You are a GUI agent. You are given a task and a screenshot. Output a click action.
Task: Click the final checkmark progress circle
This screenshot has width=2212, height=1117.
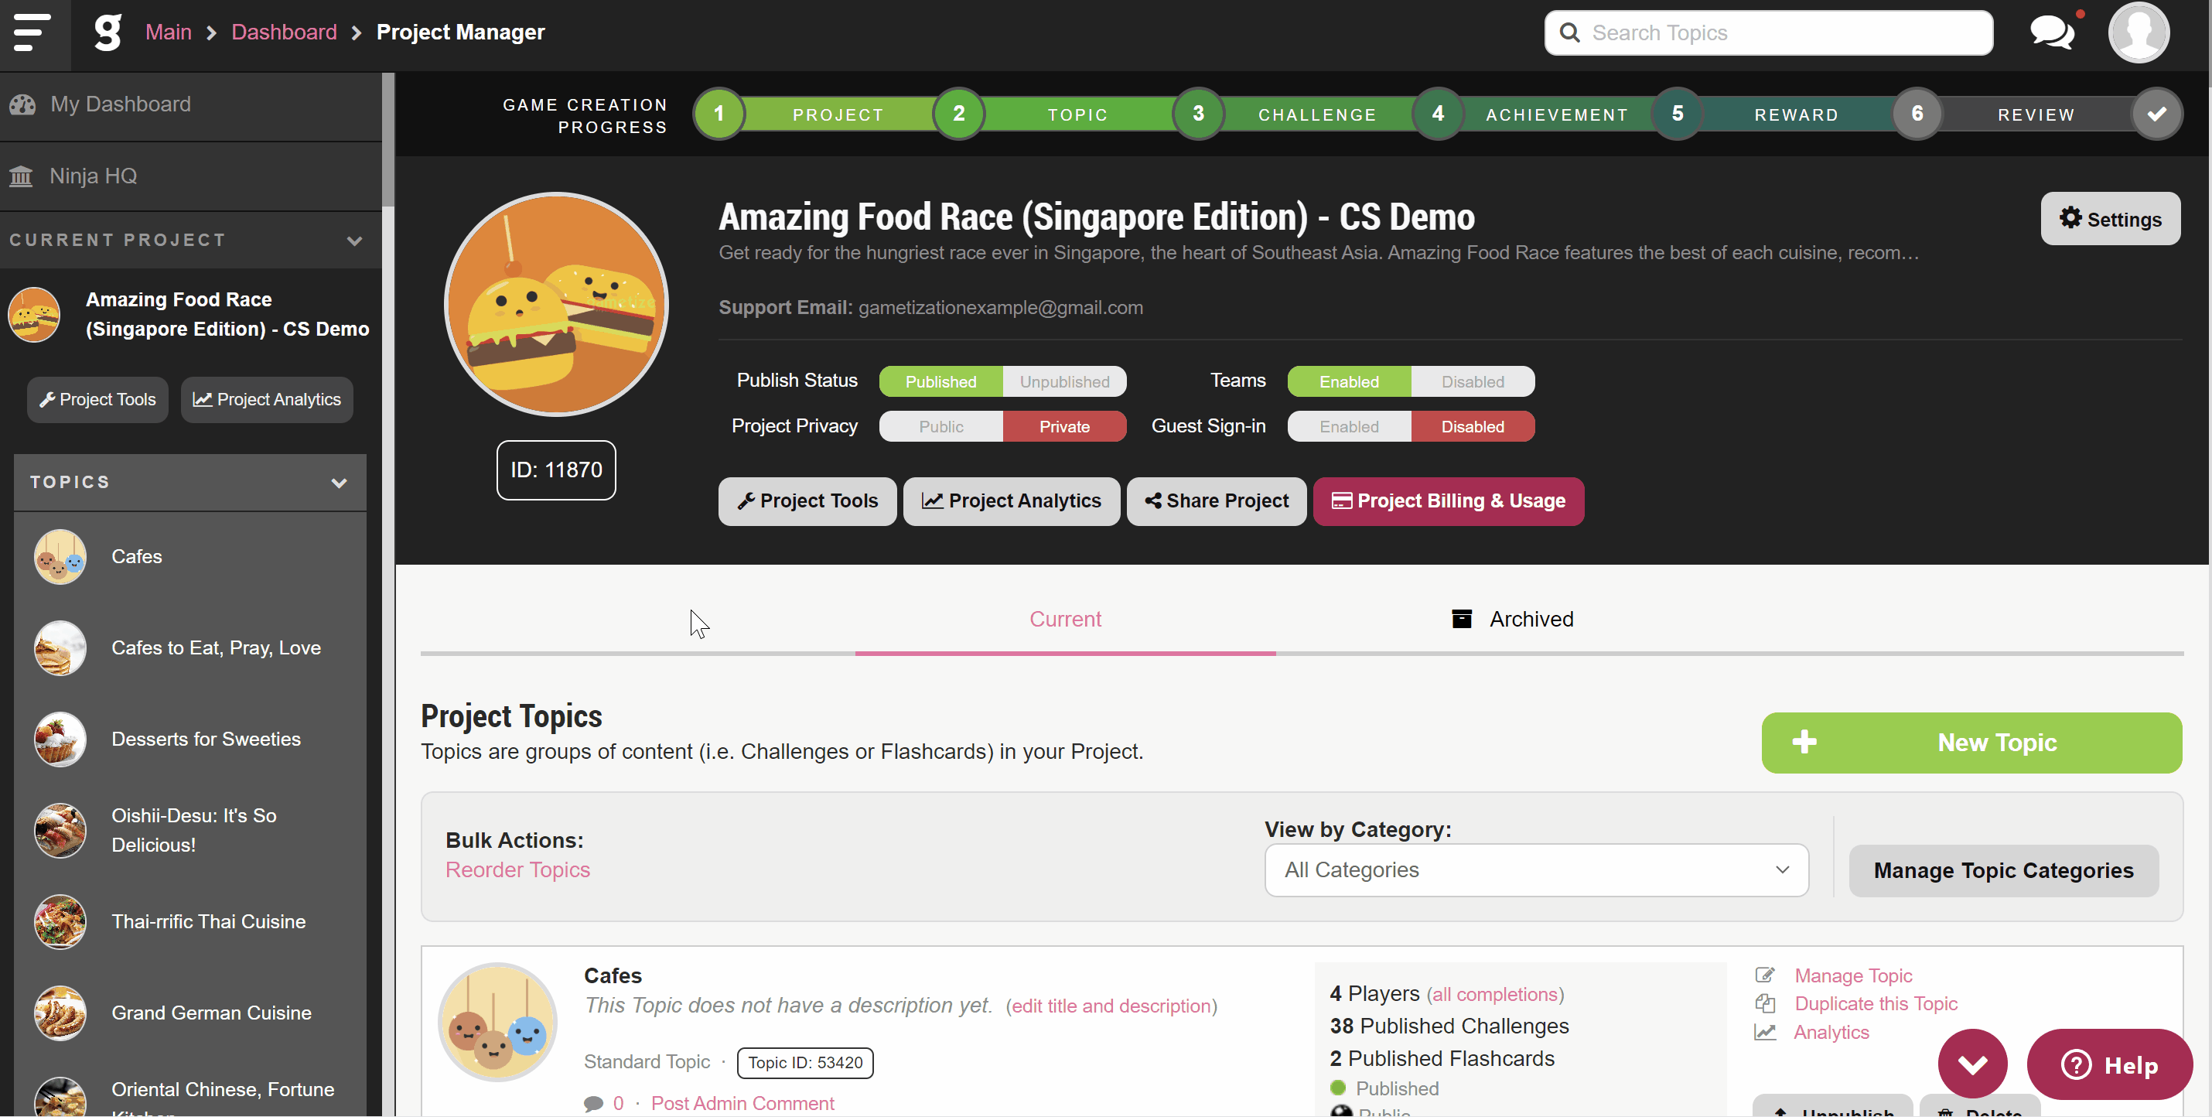click(2156, 114)
